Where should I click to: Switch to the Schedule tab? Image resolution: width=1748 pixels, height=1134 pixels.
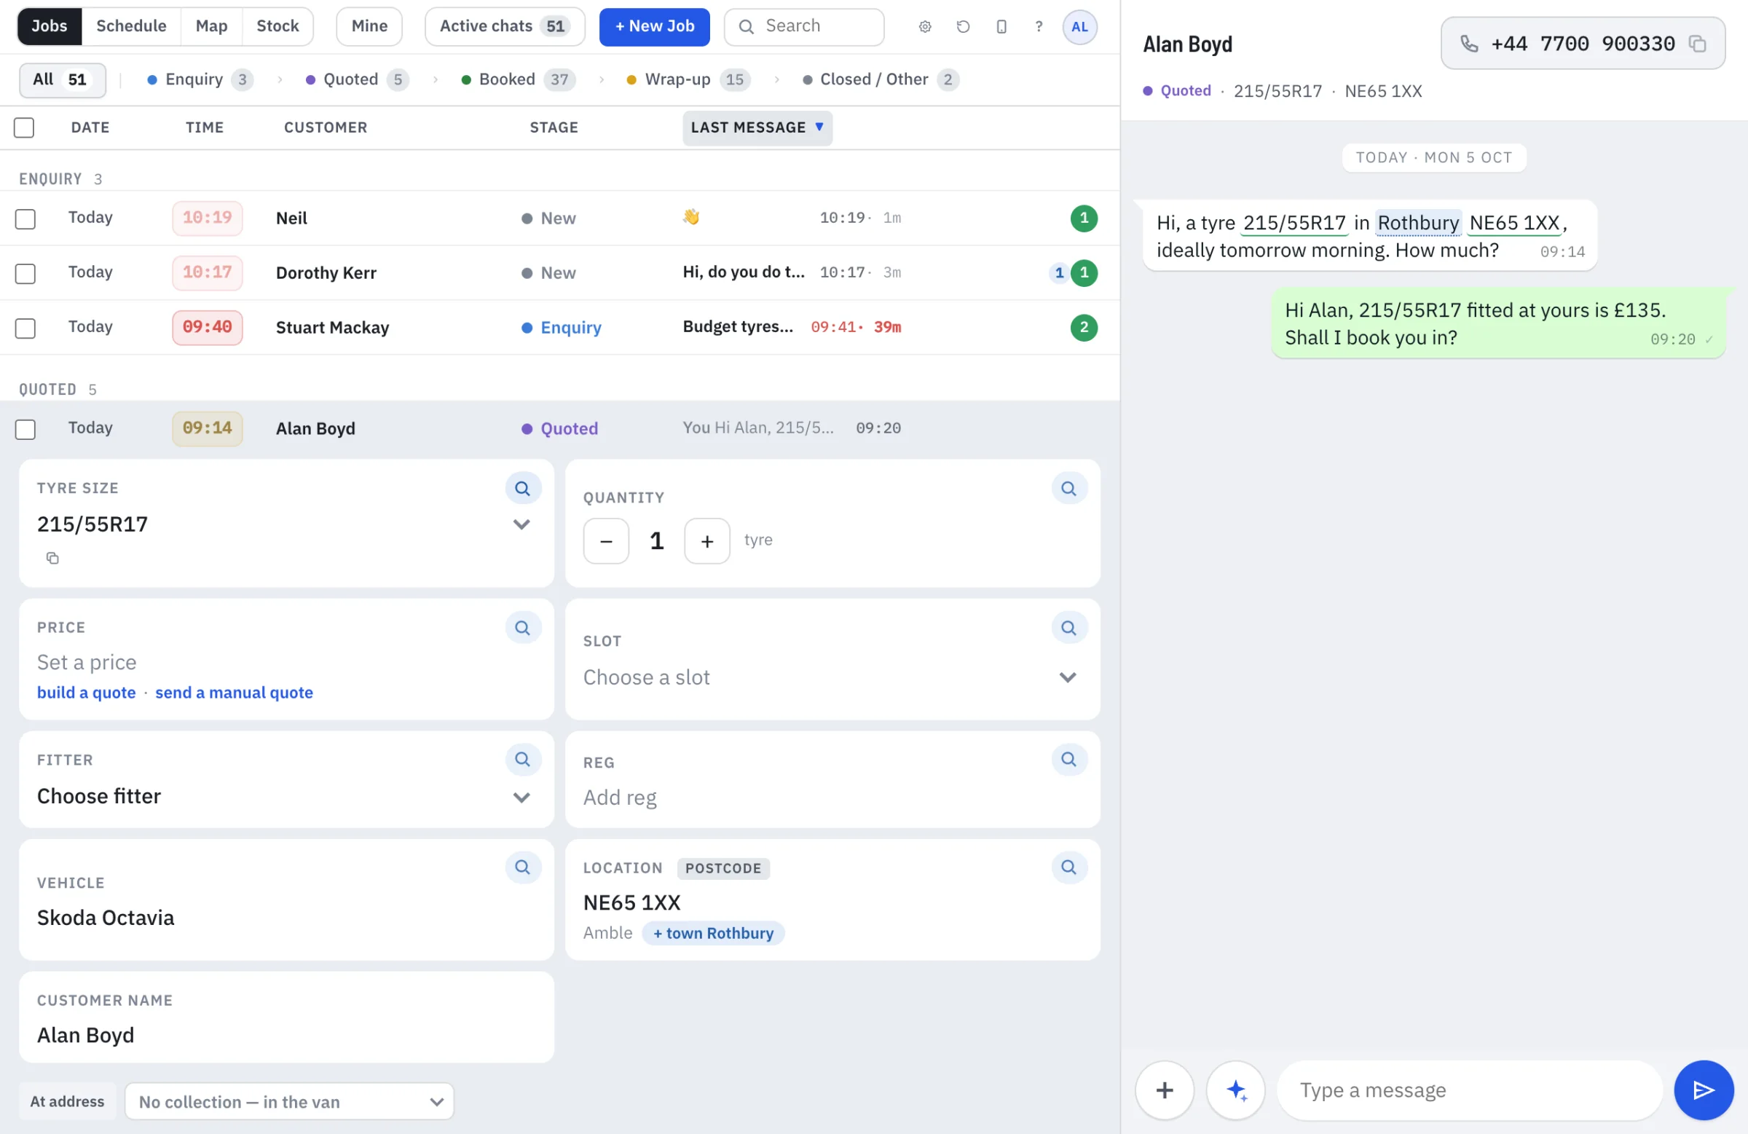132,26
